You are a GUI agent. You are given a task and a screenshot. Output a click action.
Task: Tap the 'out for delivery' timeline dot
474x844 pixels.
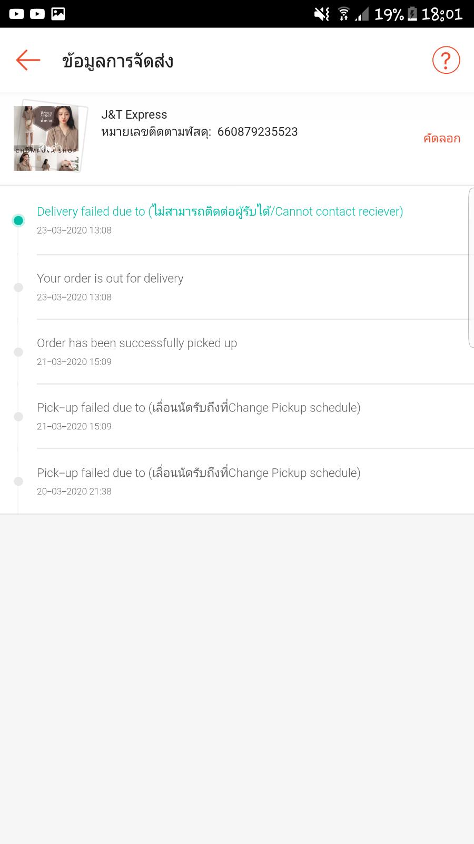pos(18,287)
